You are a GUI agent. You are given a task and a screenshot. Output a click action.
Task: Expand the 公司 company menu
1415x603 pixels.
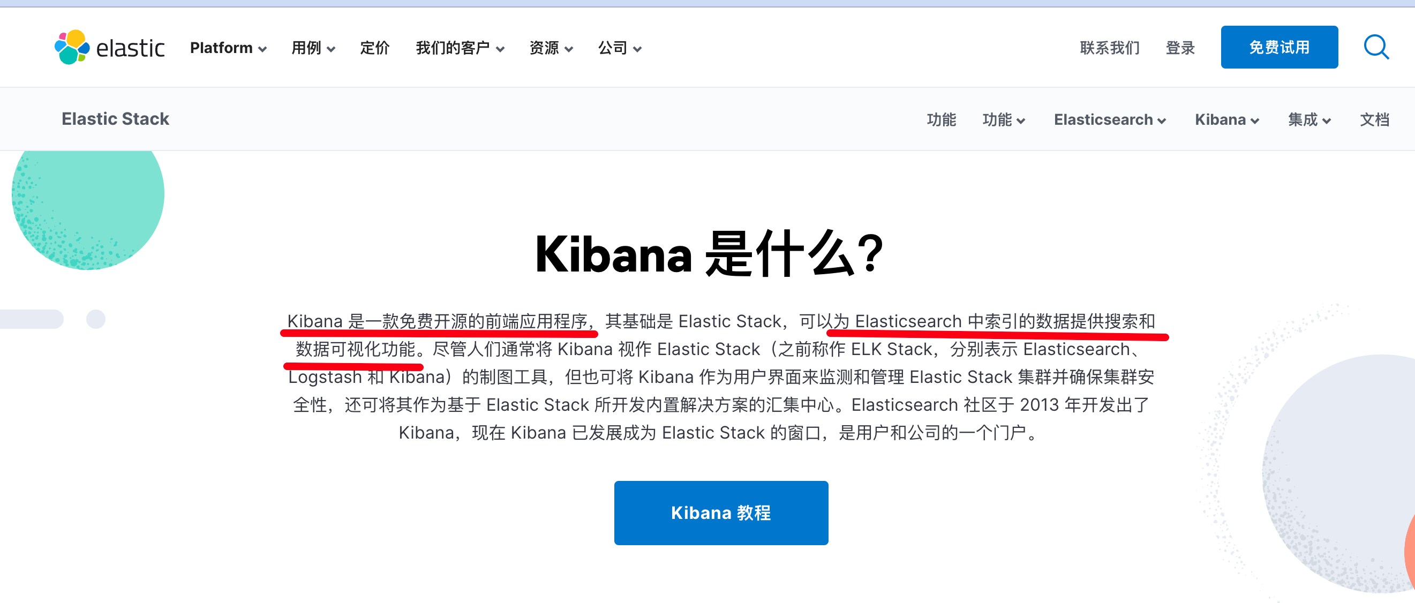point(620,48)
